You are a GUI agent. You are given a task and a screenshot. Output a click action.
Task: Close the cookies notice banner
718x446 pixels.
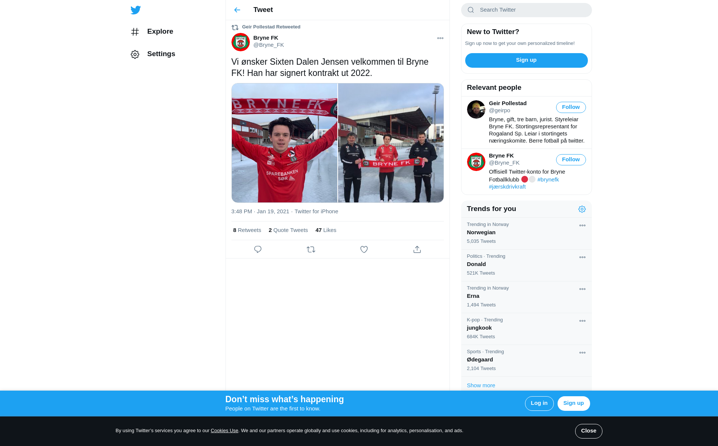tap(589, 431)
